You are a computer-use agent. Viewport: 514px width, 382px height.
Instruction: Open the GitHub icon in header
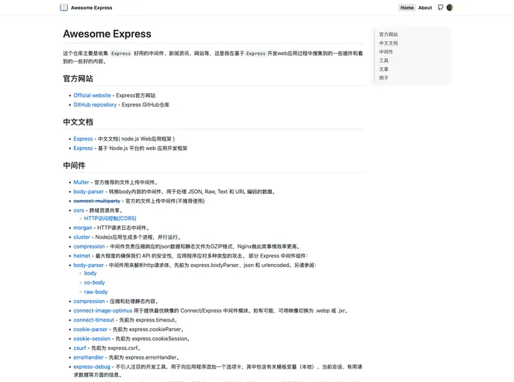tap(440, 7)
